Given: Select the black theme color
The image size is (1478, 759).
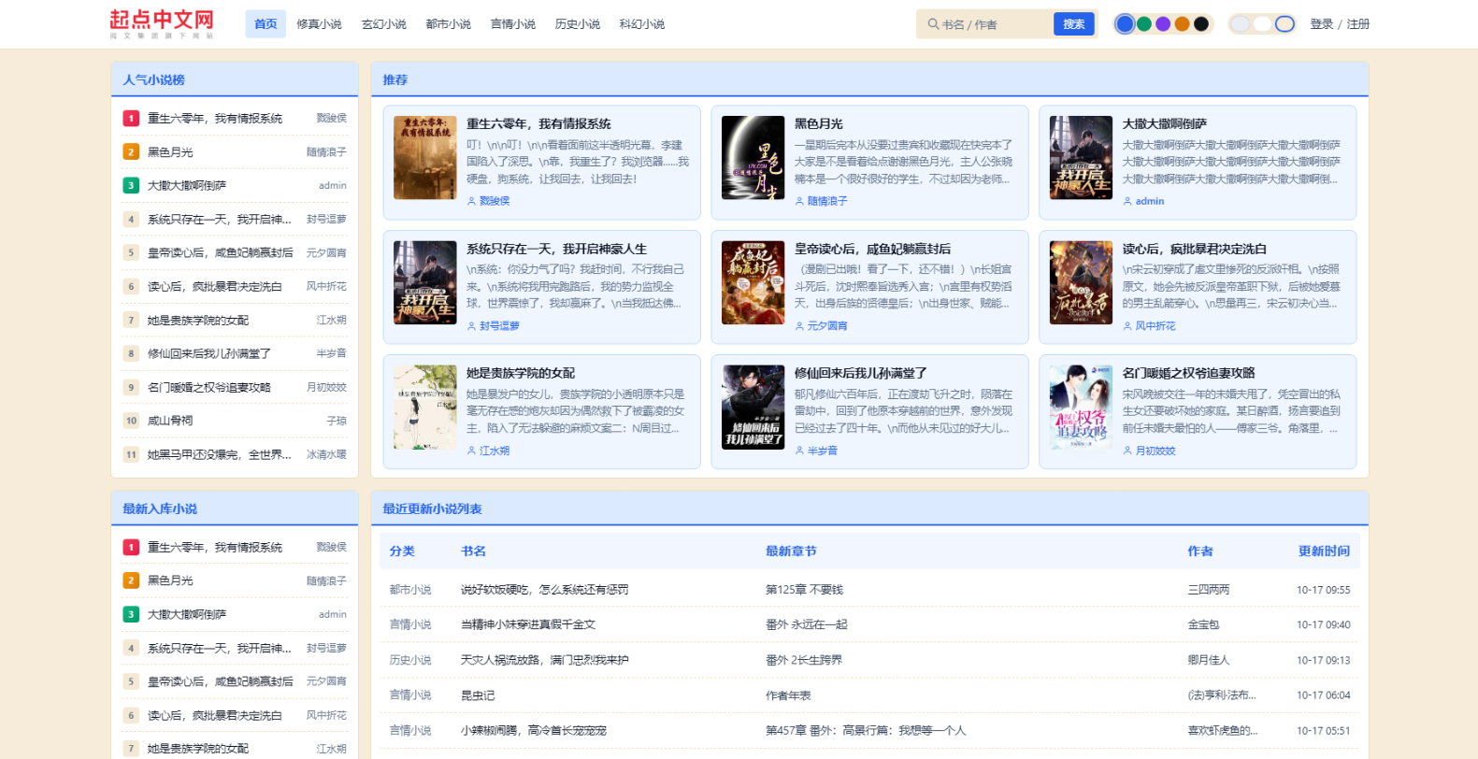Looking at the screenshot, I should [x=1201, y=24].
